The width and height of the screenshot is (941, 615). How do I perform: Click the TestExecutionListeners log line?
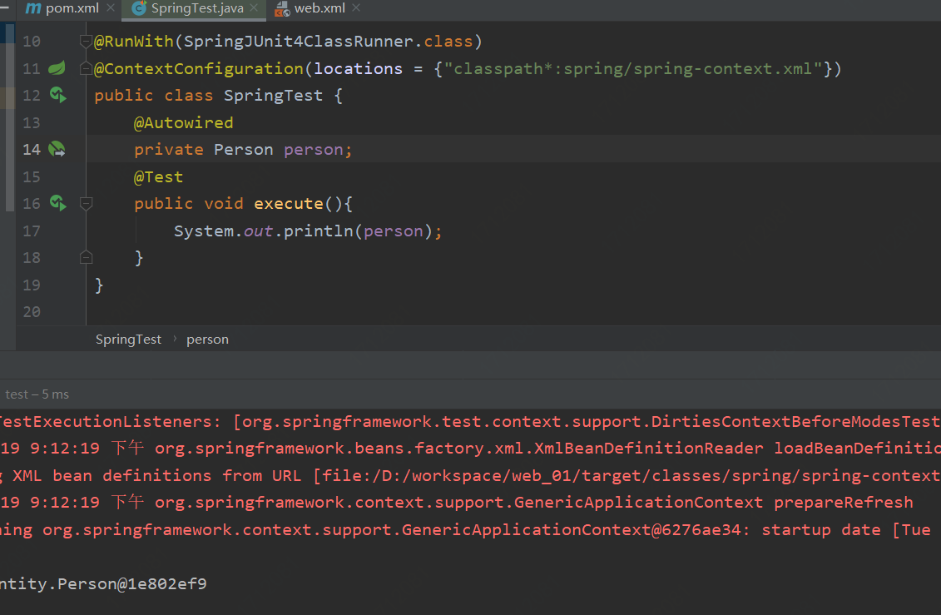(471, 421)
